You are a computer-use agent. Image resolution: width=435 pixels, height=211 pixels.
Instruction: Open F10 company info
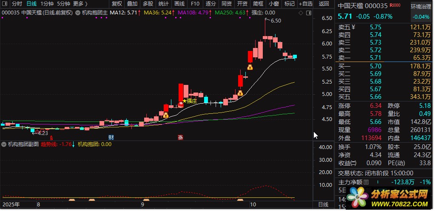[x=195, y=3]
